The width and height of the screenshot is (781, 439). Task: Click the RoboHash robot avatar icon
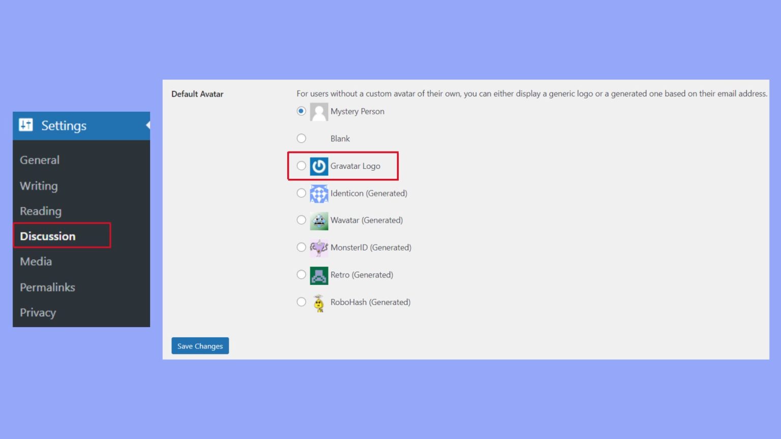pos(318,302)
